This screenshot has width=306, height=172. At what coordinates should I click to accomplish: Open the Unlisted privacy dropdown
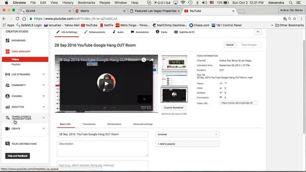[187, 134]
